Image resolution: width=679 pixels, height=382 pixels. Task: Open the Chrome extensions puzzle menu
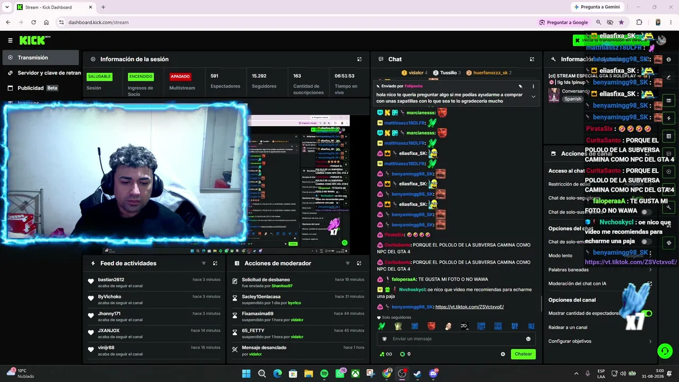(639, 22)
